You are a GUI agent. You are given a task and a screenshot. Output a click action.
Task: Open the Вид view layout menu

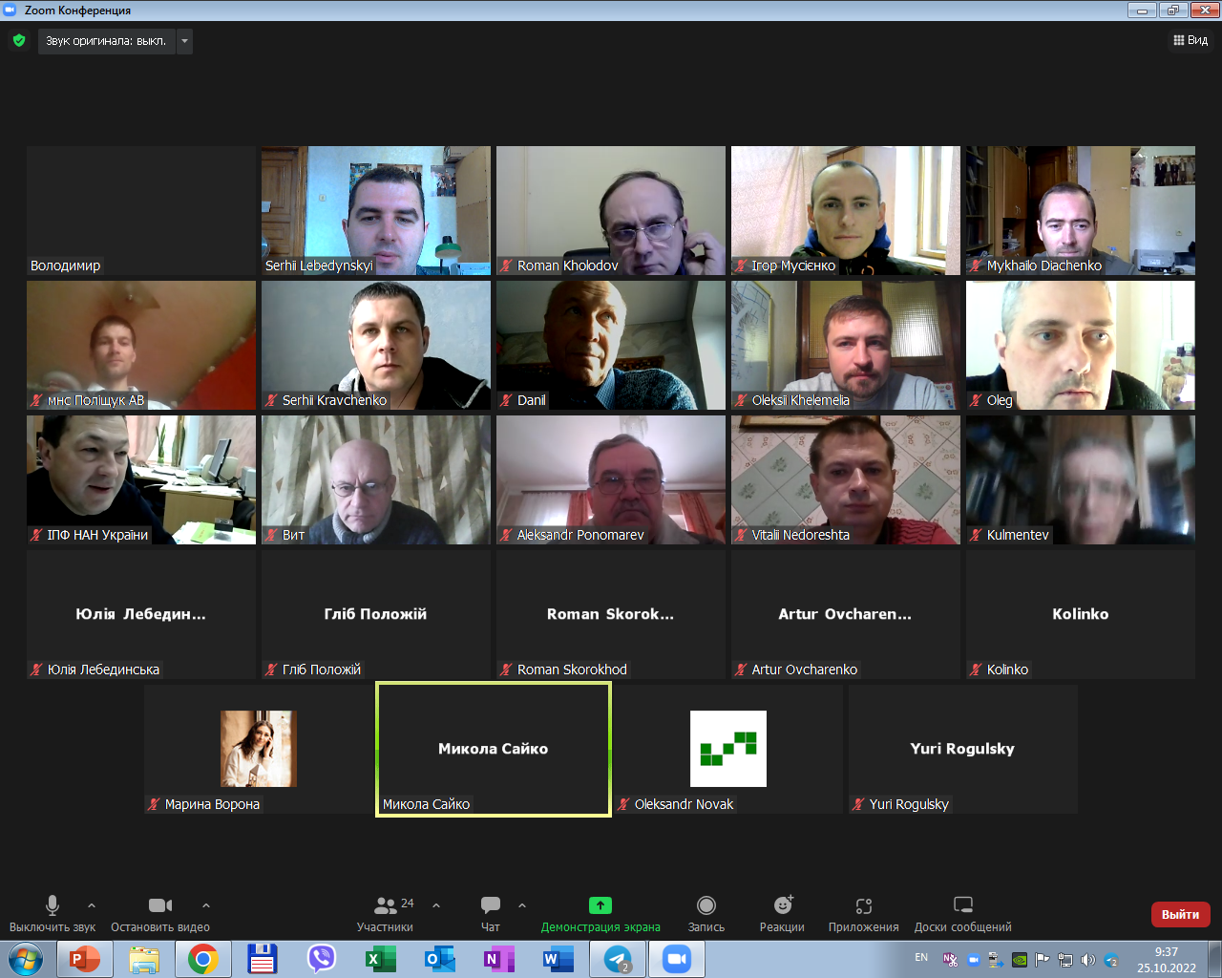pyautogui.click(x=1190, y=40)
